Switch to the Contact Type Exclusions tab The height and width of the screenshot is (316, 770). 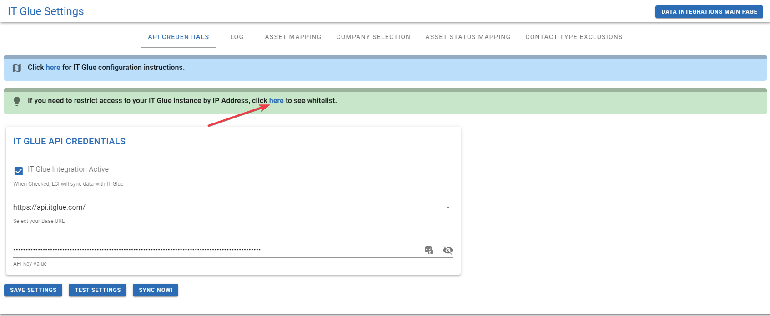[x=574, y=37]
